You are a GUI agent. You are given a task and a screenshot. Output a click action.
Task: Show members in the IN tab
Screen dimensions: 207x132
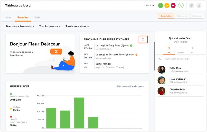[168, 50]
